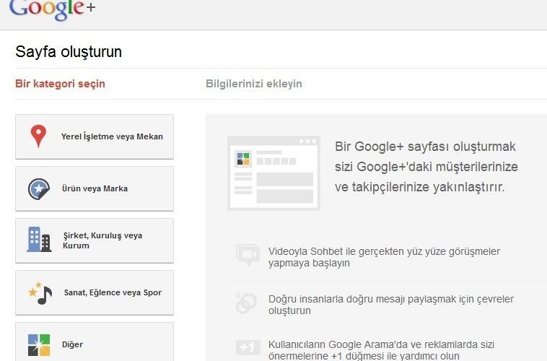Image resolution: width=547 pixels, height=361 pixels.
Task: Choose the Ürün veya Marka category
Action: pyautogui.click(x=95, y=188)
